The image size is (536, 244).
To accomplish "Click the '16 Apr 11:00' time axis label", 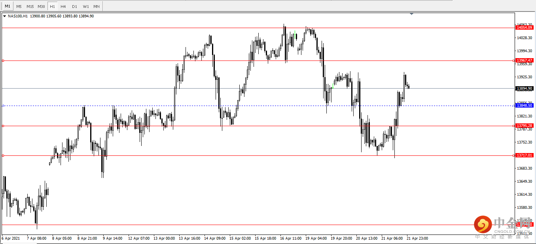I will tap(291, 238).
